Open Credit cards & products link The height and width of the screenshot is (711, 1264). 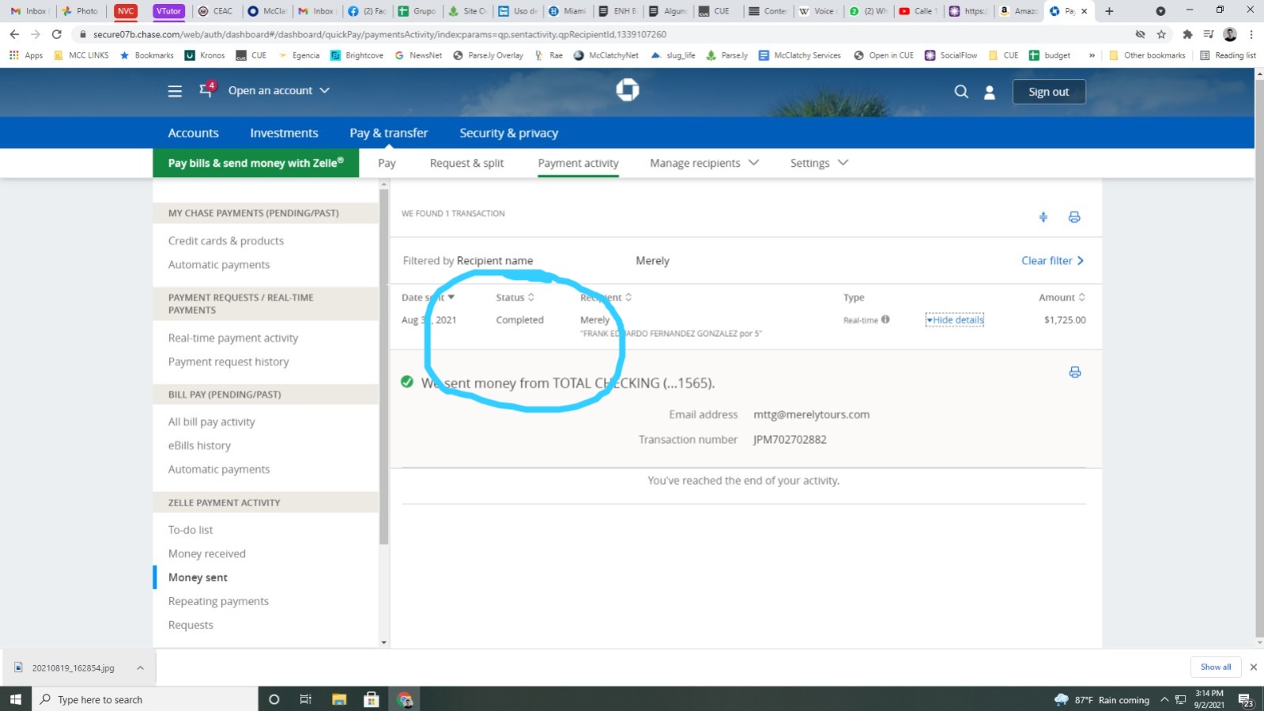(226, 240)
